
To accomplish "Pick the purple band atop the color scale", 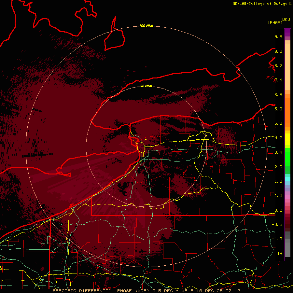I will pyautogui.click(x=287, y=33).
